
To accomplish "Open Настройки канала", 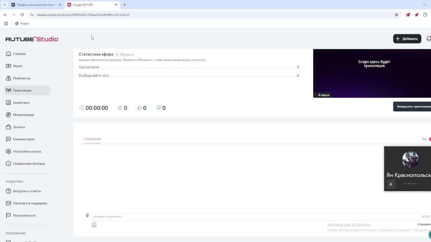I will tap(27, 151).
